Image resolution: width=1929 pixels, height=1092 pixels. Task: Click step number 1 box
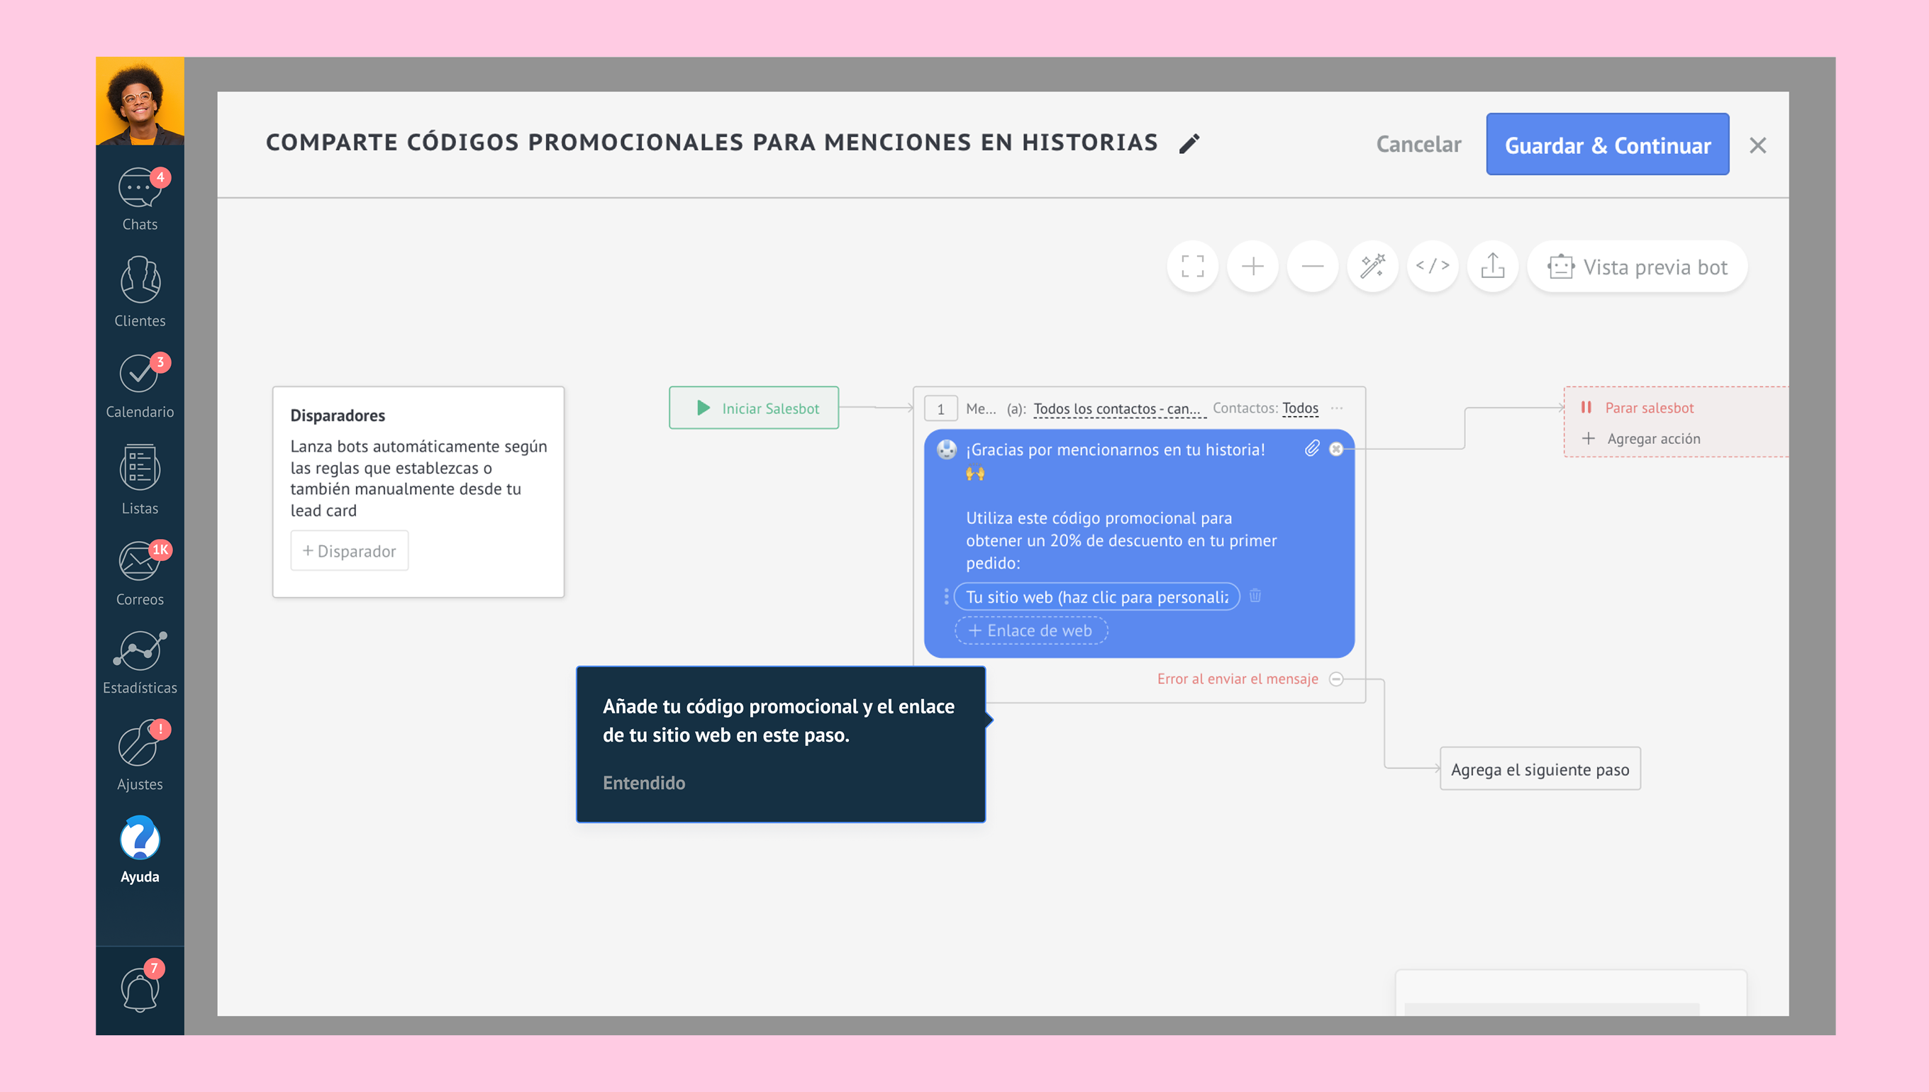(x=940, y=408)
